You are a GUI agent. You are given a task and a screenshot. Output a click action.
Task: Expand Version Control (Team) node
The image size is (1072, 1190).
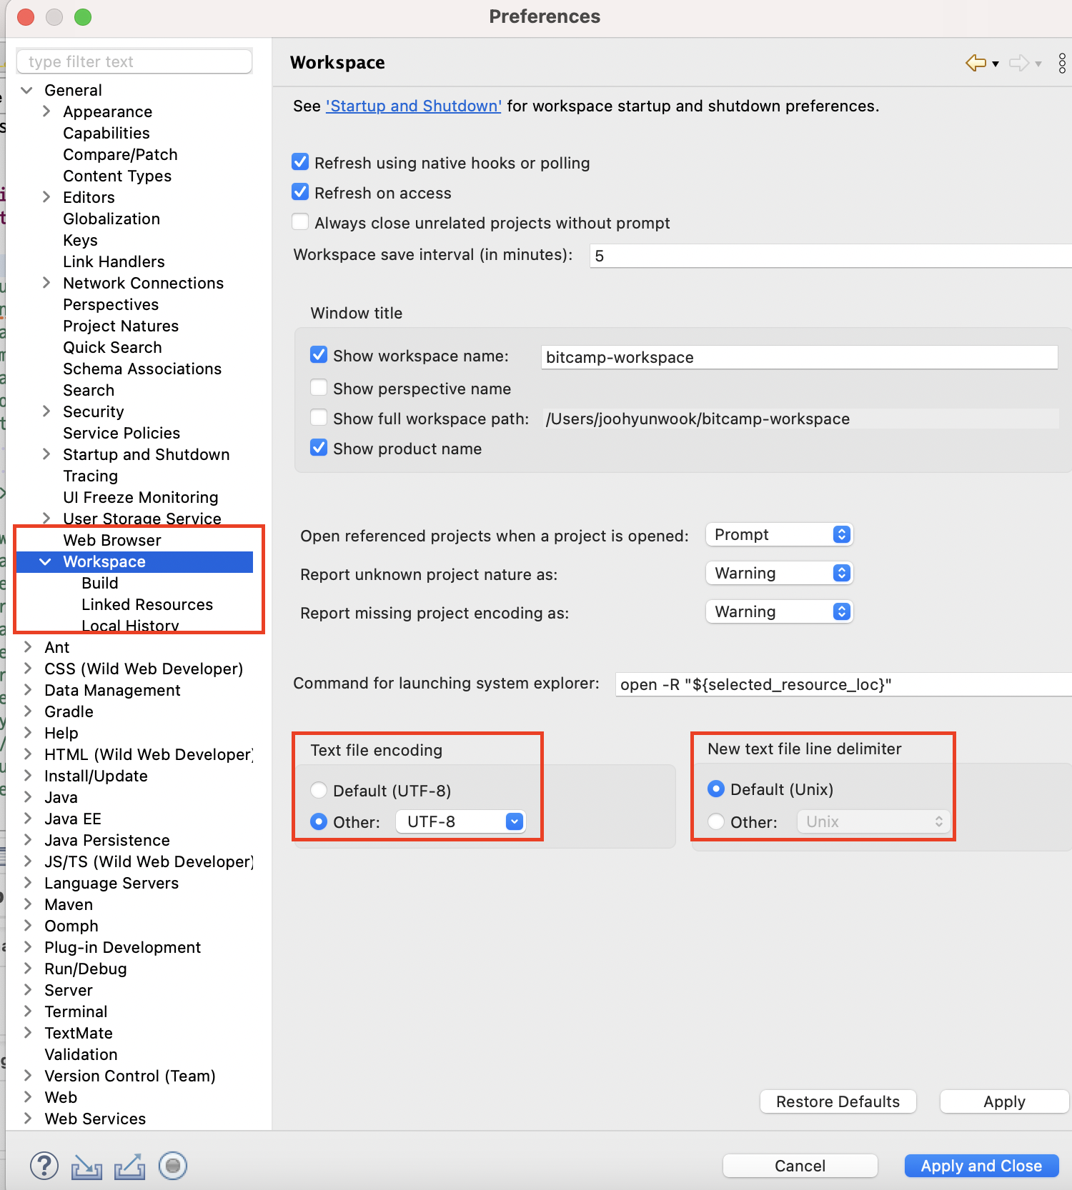click(28, 1076)
